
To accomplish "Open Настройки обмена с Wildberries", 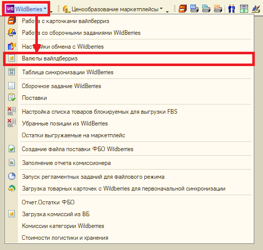I will 129,47.
